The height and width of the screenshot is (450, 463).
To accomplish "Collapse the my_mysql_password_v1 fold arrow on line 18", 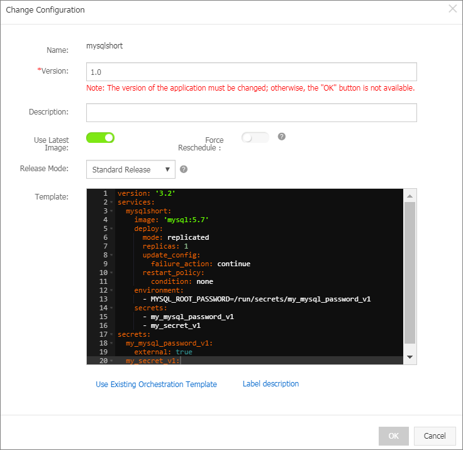I will (111, 344).
